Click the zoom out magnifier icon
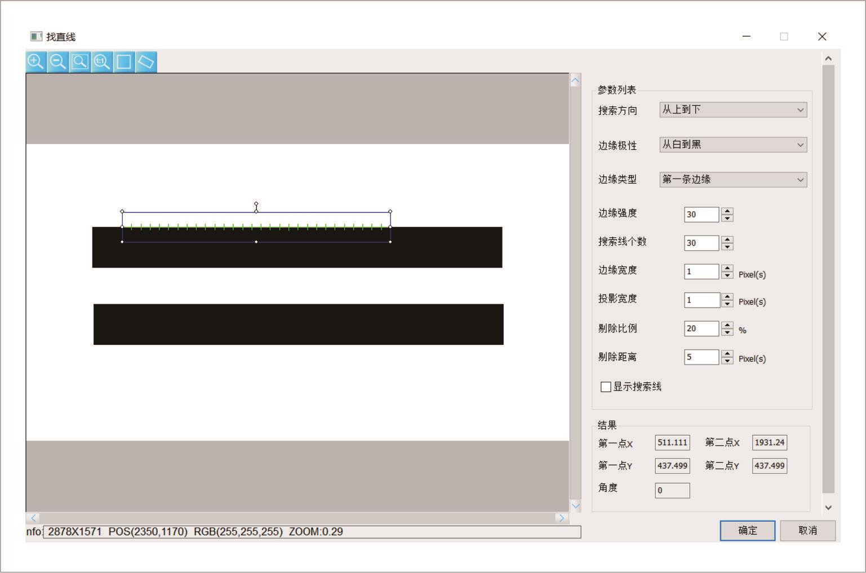The height and width of the screenshot is (573, 866). click(x=58, y=61)
